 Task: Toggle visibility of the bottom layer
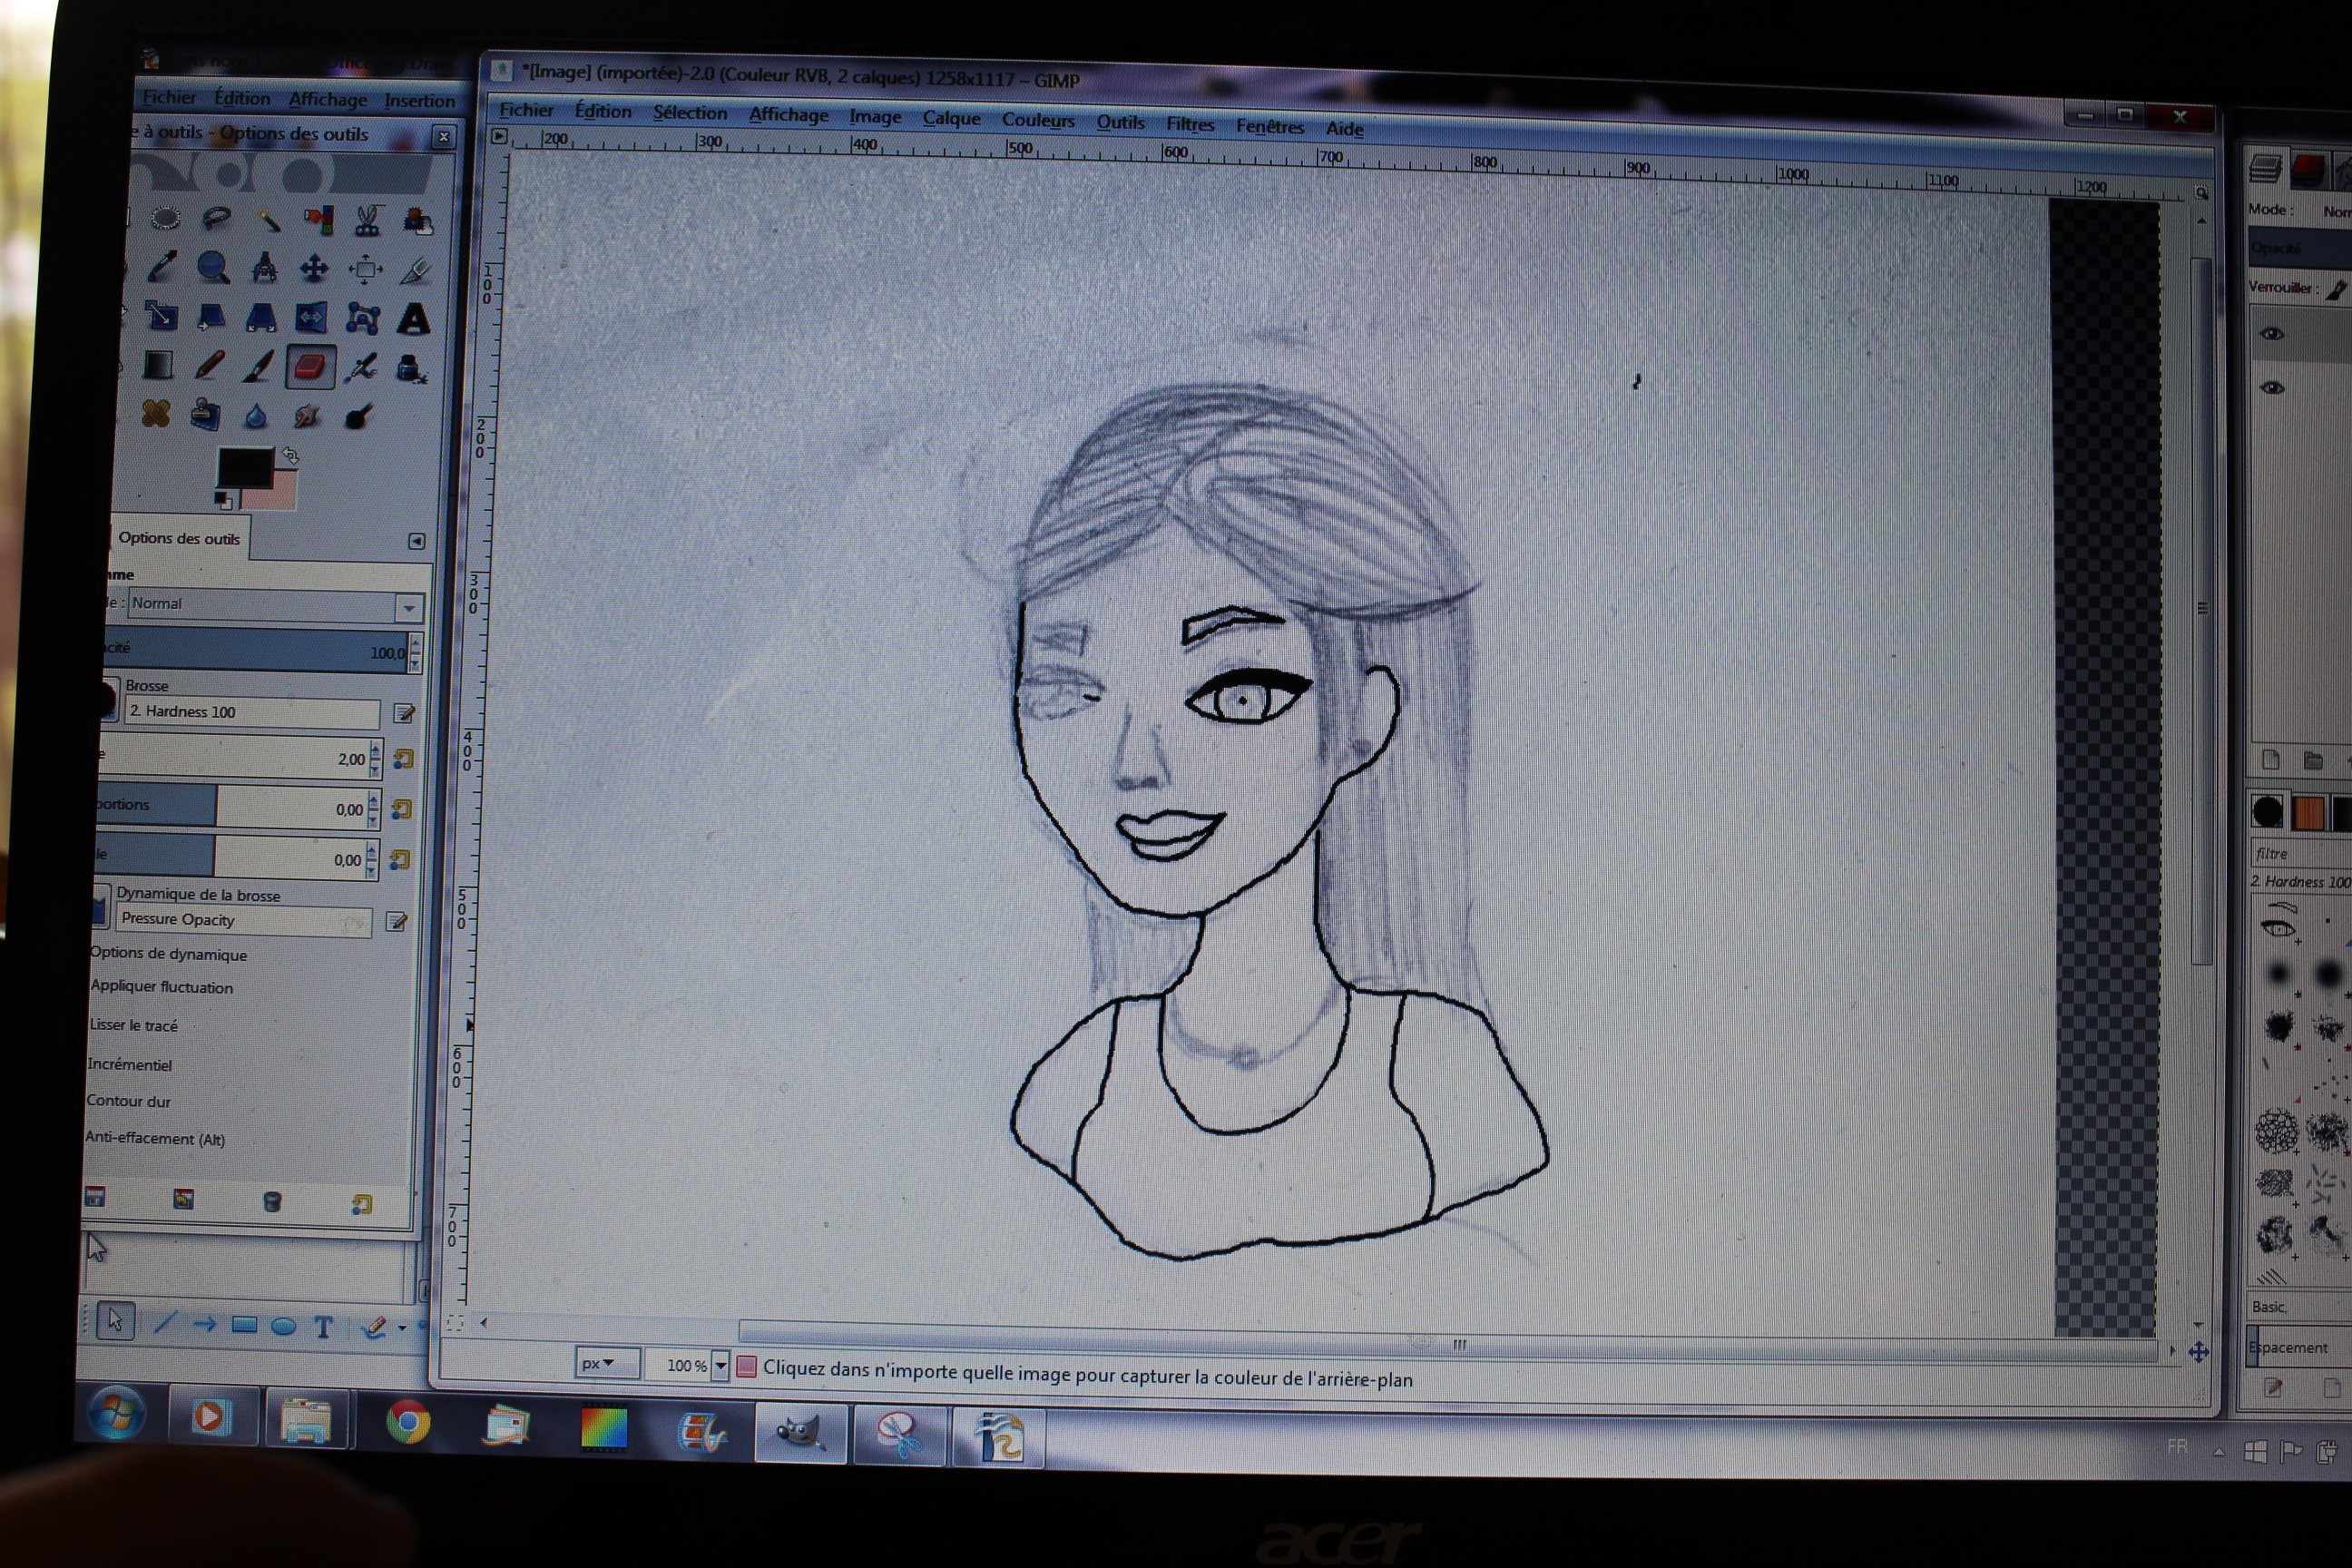[2272, 388]
